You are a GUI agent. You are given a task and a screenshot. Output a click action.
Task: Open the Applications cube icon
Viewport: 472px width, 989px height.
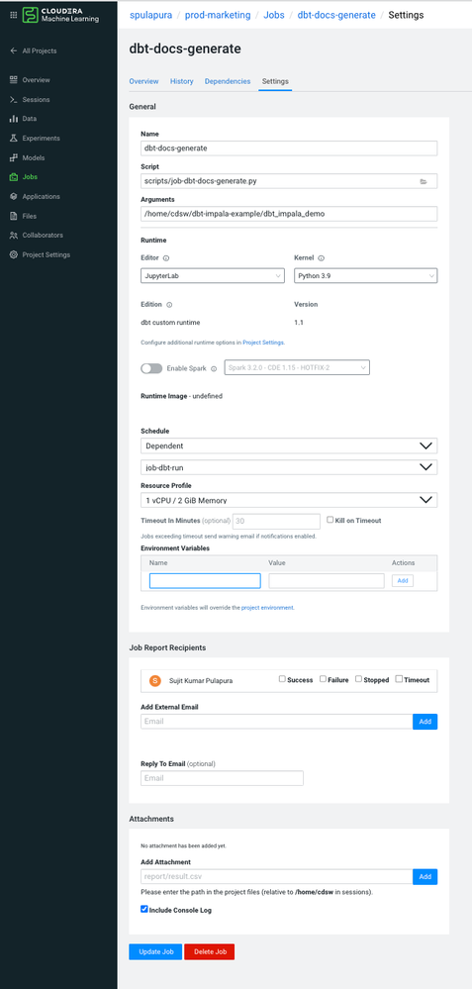13,196
